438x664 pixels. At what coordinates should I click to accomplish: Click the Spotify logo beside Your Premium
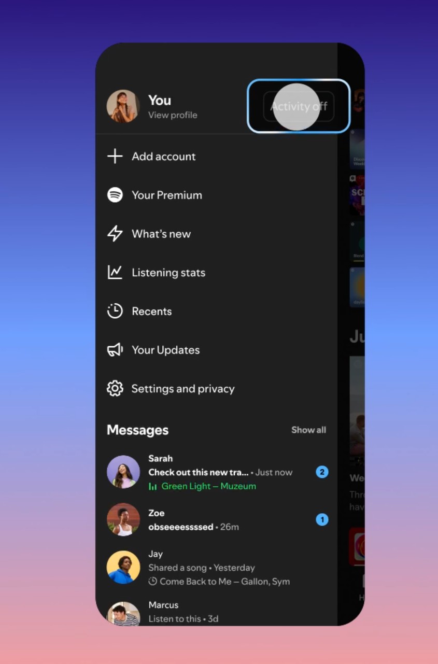pos(115,195)
